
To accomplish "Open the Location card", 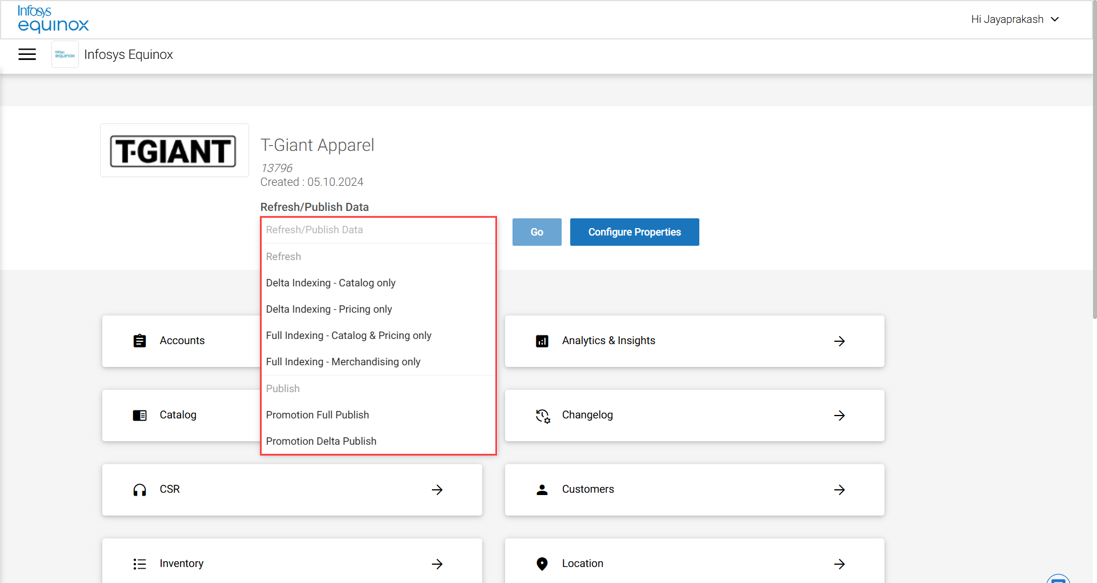I will (x=695, y=561).
